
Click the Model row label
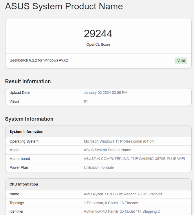point(14,150)
